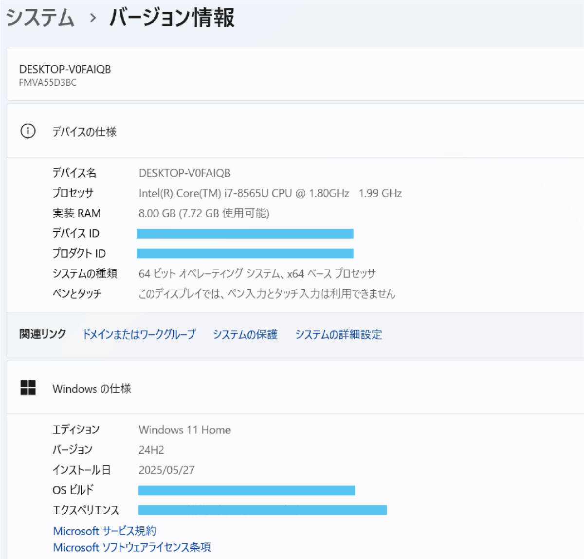The height and width of the screenshot is (559, 584).
Task: Select the RAM value 8.00 GB
Action: click(204, 213)
